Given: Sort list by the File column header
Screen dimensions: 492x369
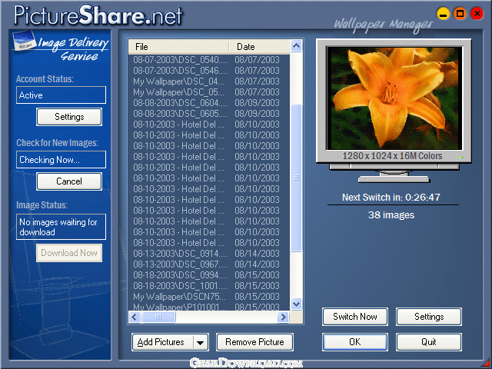Looking at the screenshot, I should click(178, 47).
